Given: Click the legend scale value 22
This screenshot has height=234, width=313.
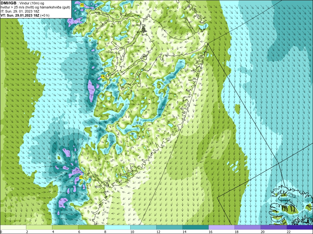Looking at the screenshot, I should pyautogui.click(x=289, y=232).
